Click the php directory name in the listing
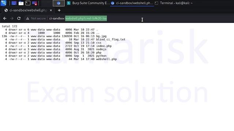Viewport: 234px width, 131px height. tap(99, 52)
